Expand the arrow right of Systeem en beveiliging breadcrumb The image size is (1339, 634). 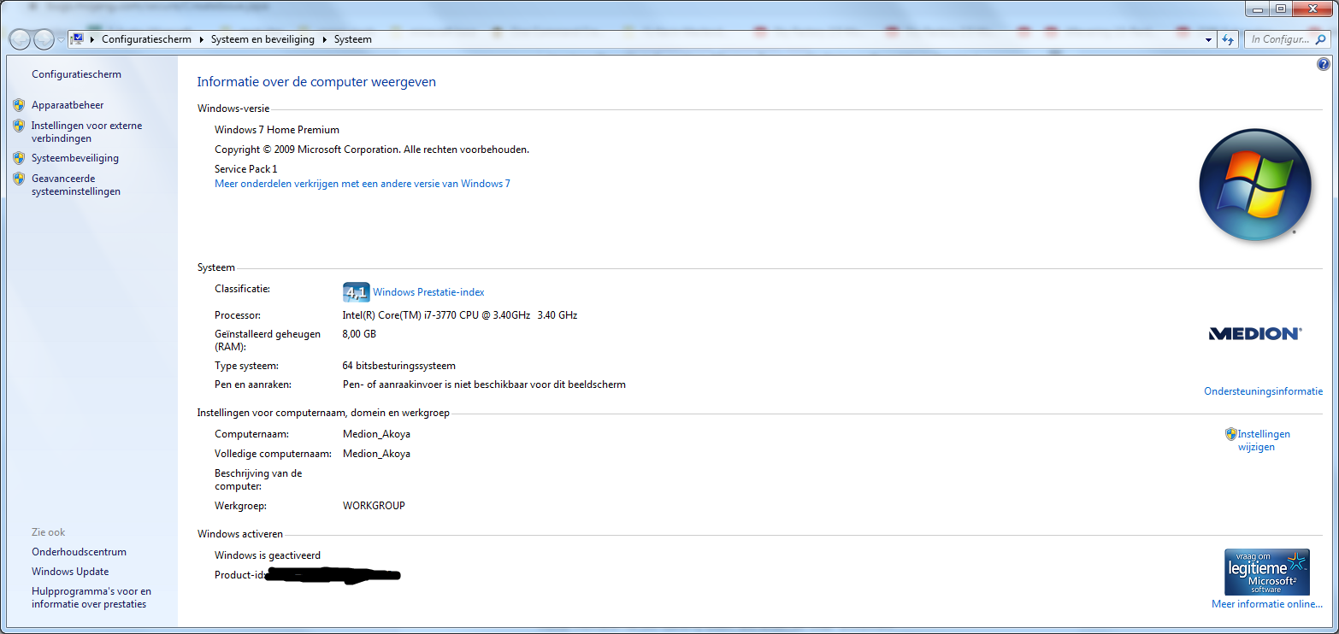coord(325,39)
